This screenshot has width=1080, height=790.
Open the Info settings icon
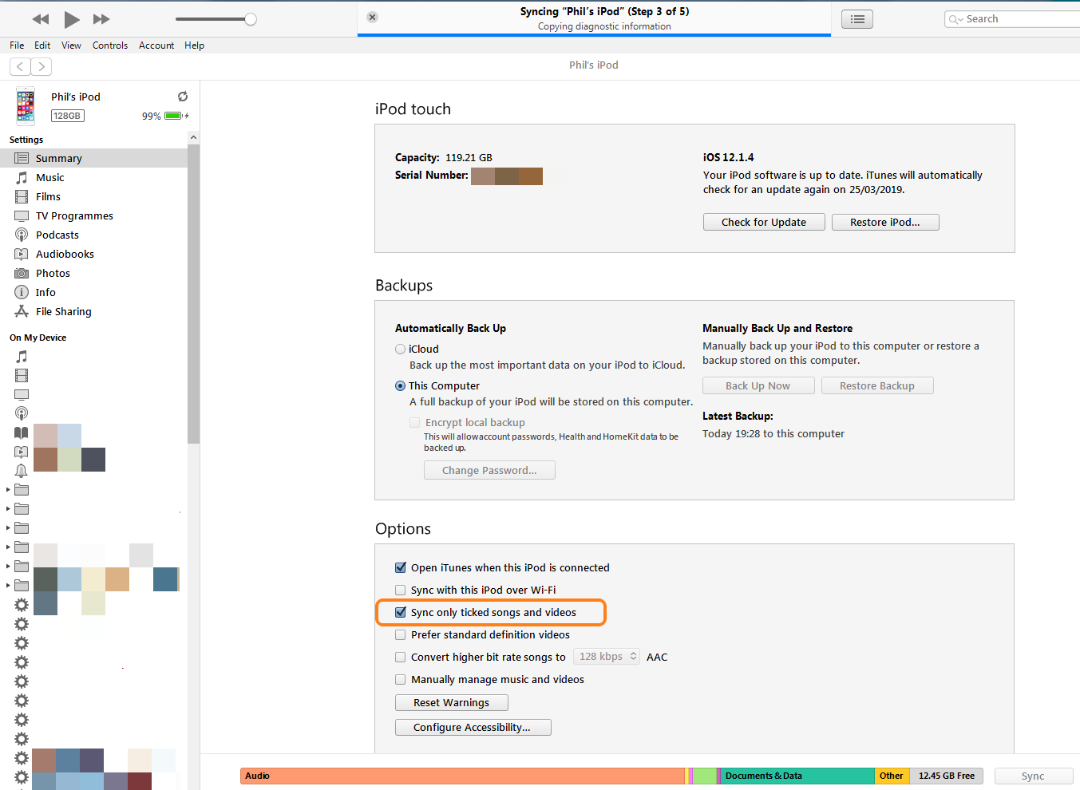point(22,292)
